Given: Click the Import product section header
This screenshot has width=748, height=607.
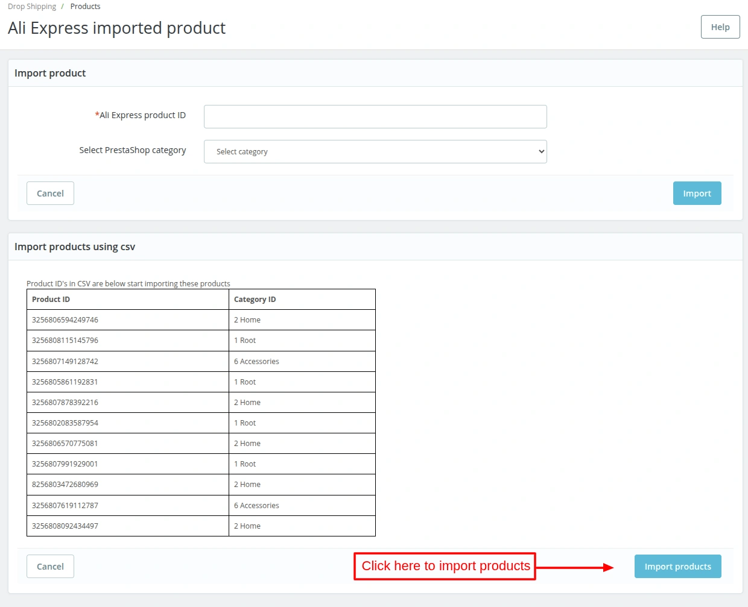Looking at the screenshot, I should tap(50, 72).
